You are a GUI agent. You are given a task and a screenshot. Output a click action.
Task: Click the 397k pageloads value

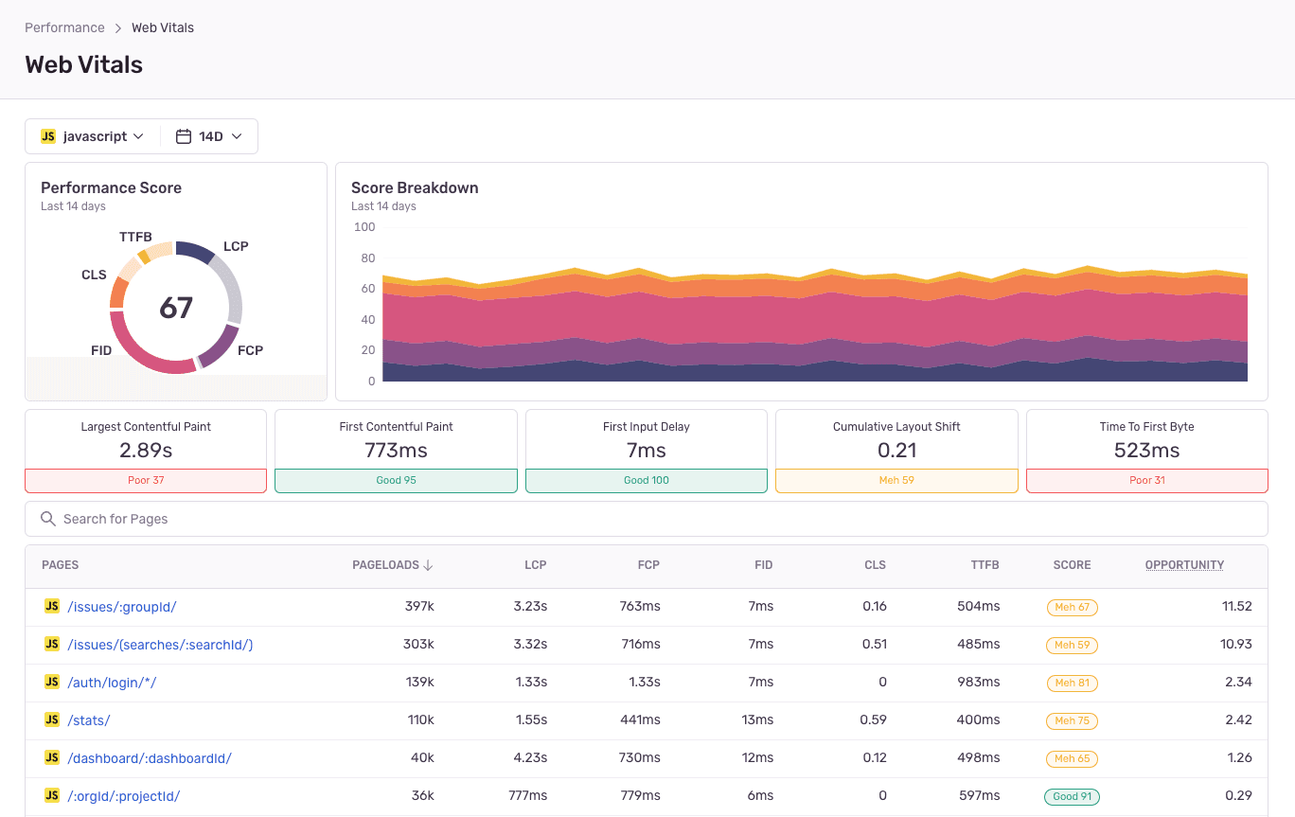click(x=419, y=607)
